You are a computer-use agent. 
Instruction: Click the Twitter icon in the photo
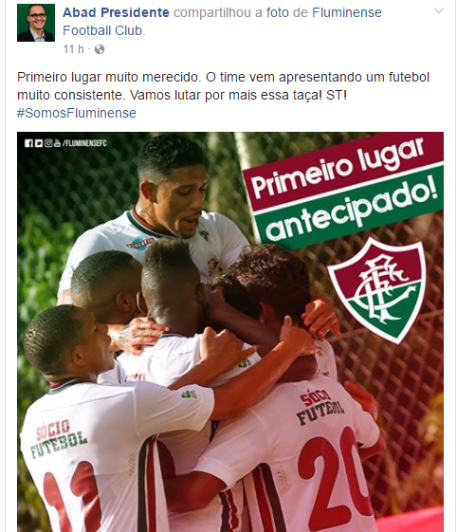(x=39, y=143)
